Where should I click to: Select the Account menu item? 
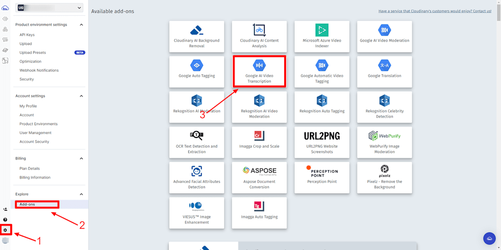point(26,115)
